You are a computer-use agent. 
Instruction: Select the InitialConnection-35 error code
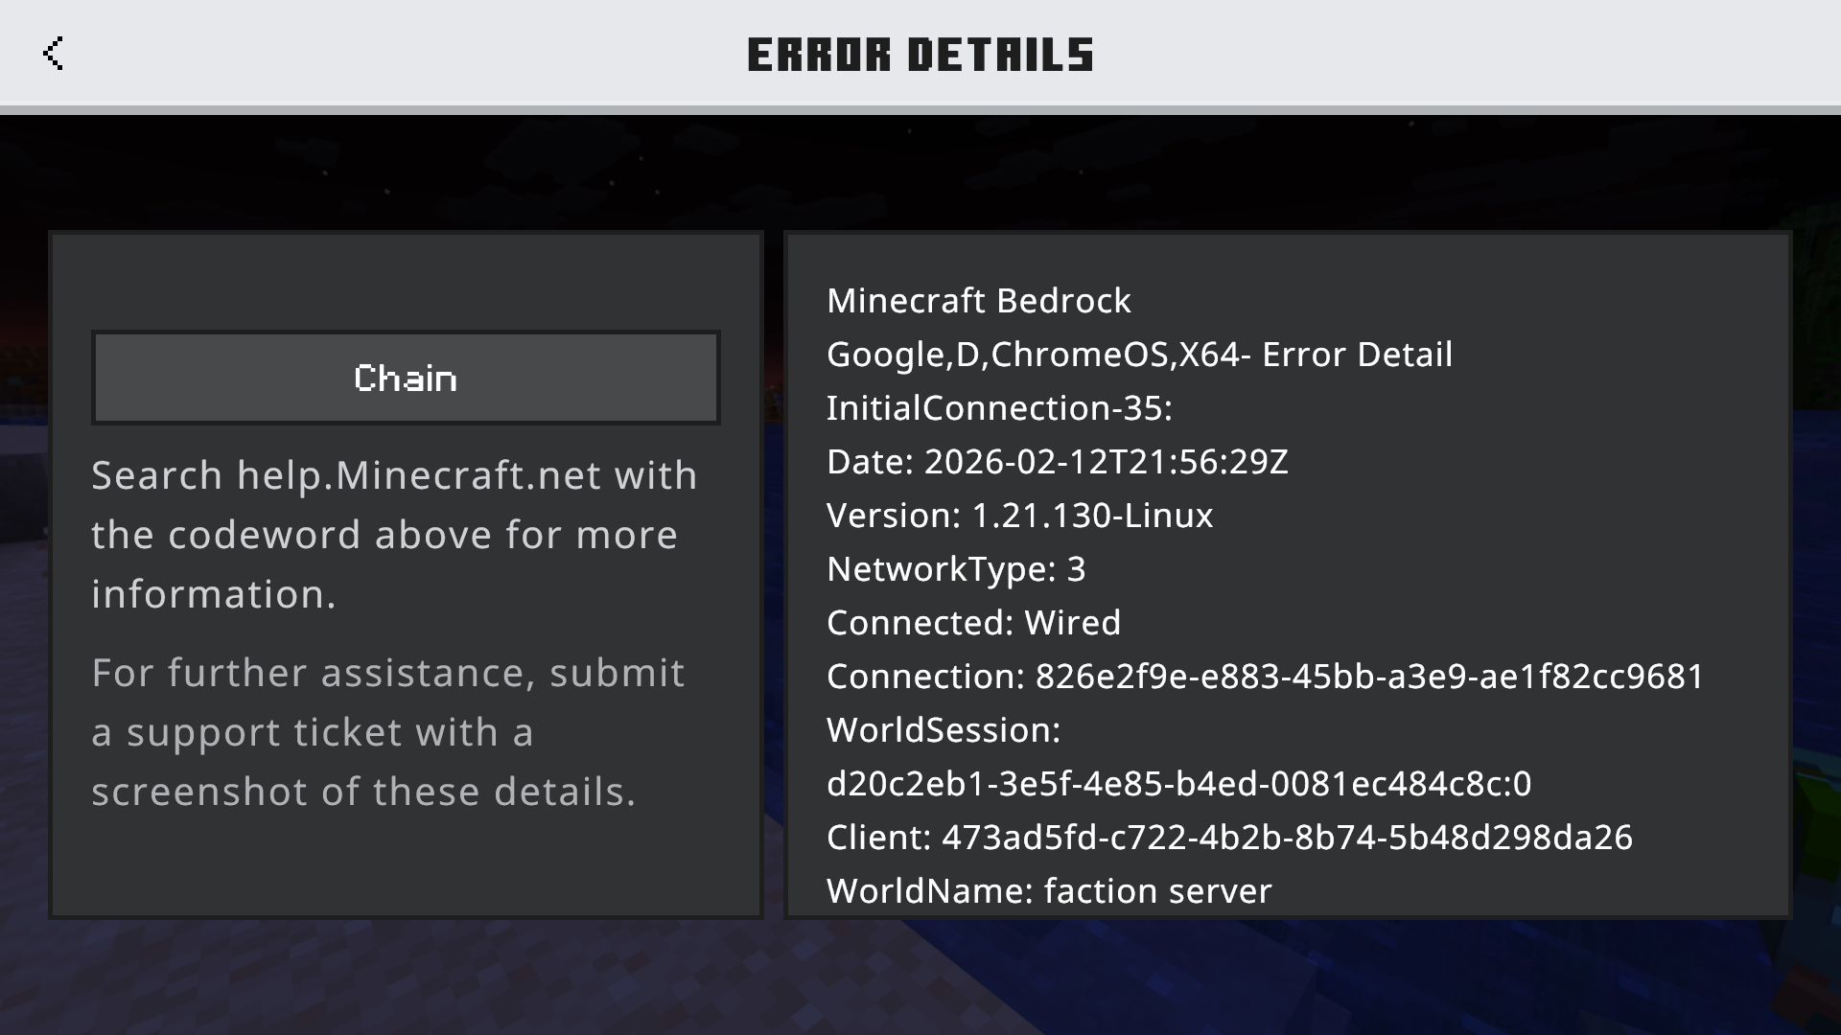[x=999, y=408]
